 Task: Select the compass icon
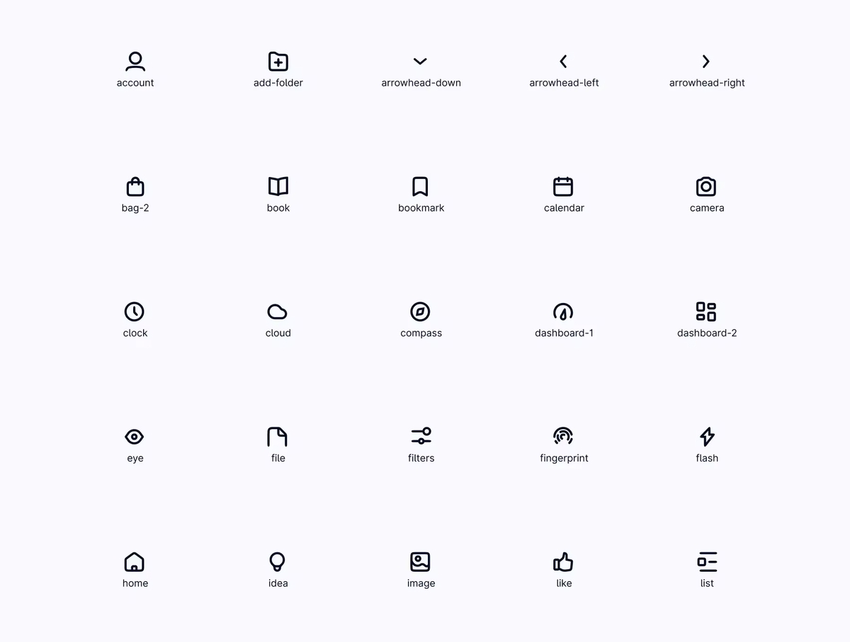(x=420, y=311)
